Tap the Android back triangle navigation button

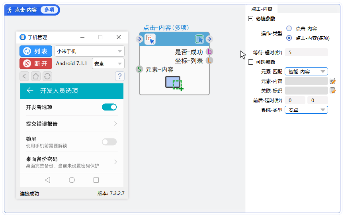coord(48,180)
